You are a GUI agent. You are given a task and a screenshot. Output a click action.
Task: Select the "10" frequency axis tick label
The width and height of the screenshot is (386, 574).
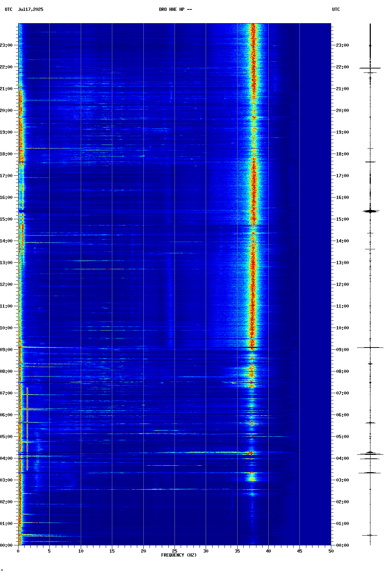click(81, 551)
